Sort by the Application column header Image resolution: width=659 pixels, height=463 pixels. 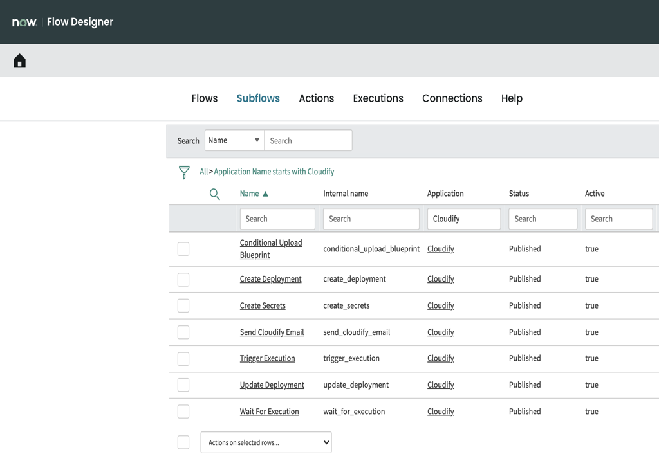point(445,194)
